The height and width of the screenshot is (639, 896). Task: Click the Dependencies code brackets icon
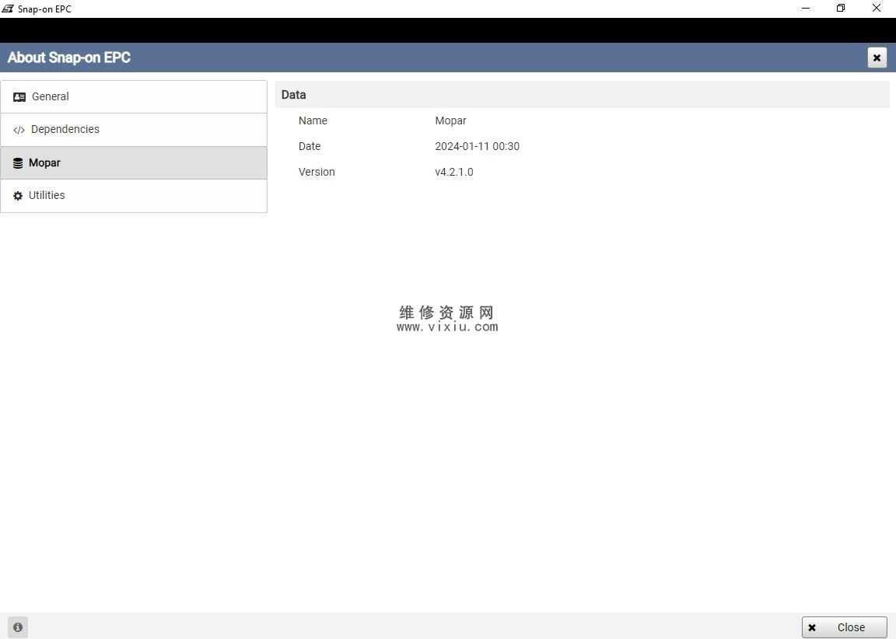tap(19, 130)
